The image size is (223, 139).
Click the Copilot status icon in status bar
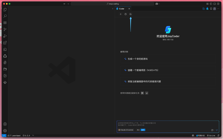coord(193,136)
